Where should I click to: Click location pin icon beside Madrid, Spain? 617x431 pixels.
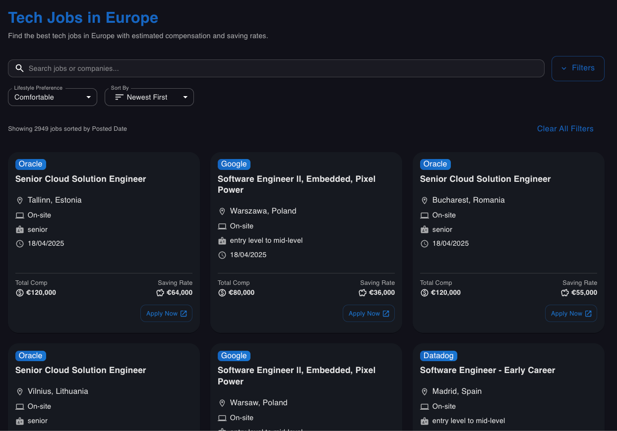click(x=425, y=392)
